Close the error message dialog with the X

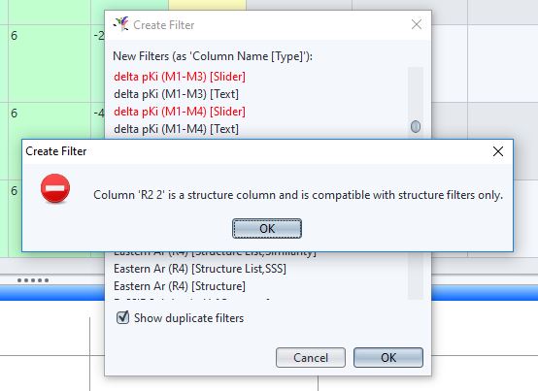click(498, 151)
